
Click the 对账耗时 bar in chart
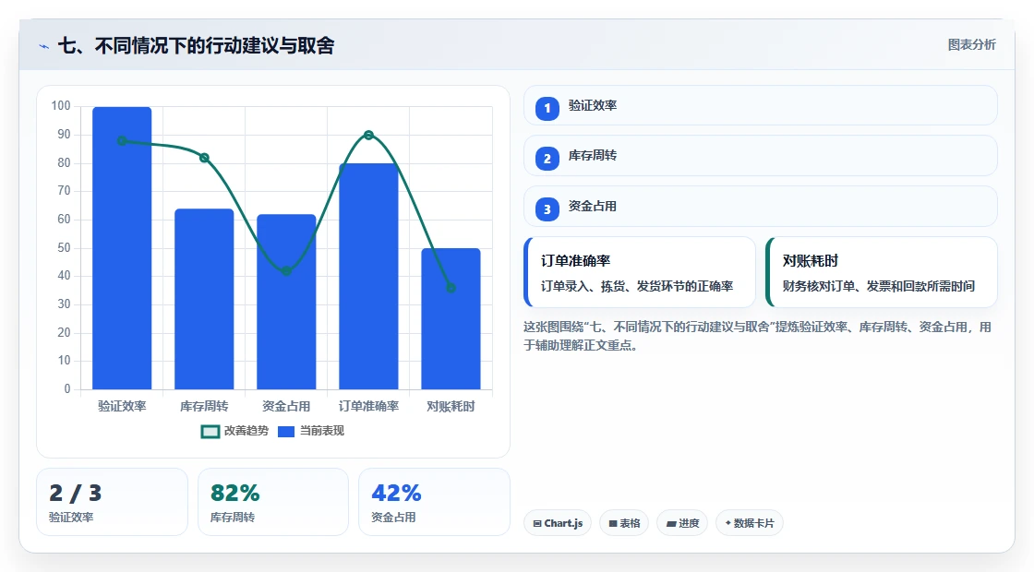pos(451,319)
